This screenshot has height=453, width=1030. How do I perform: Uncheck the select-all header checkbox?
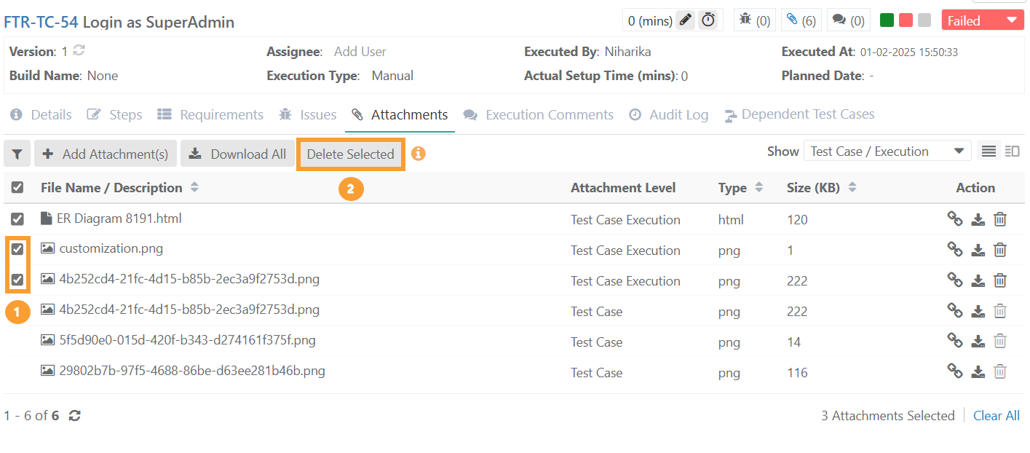pos(17,188)
